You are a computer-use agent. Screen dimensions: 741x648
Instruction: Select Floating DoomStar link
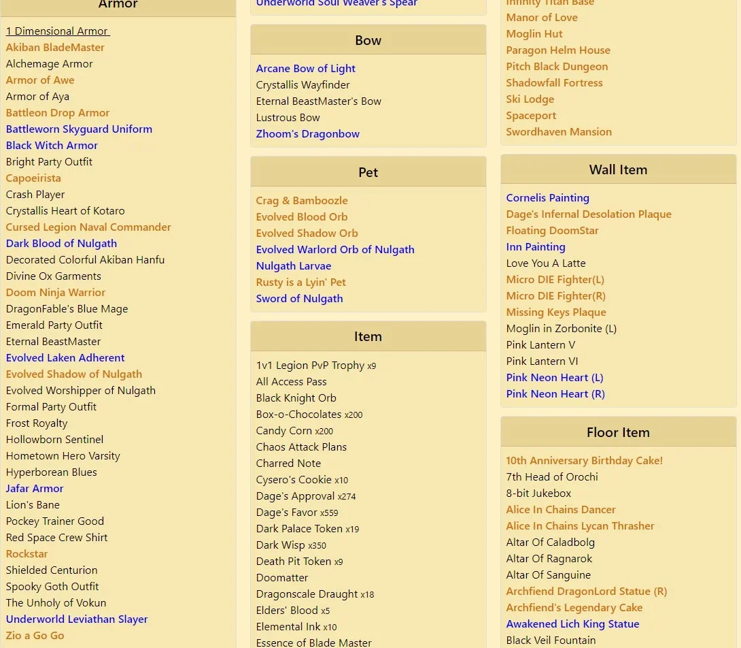click(552, 231)
